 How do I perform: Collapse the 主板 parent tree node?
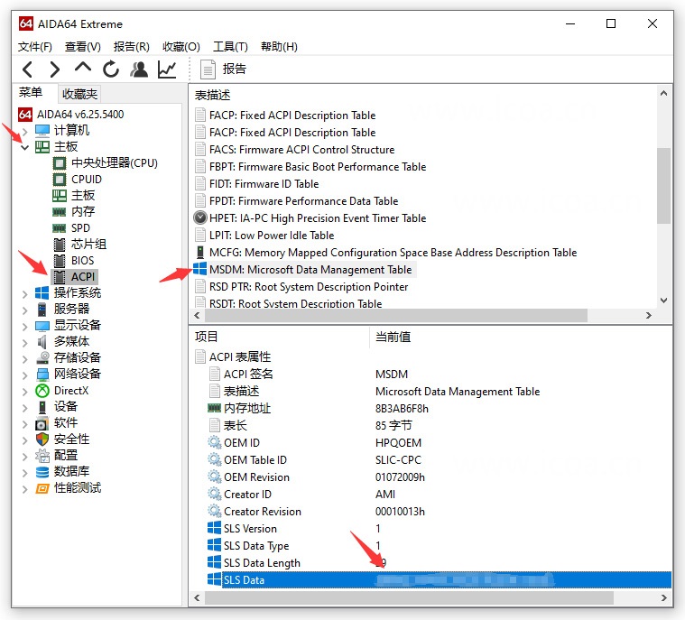[x=25, y=147]
